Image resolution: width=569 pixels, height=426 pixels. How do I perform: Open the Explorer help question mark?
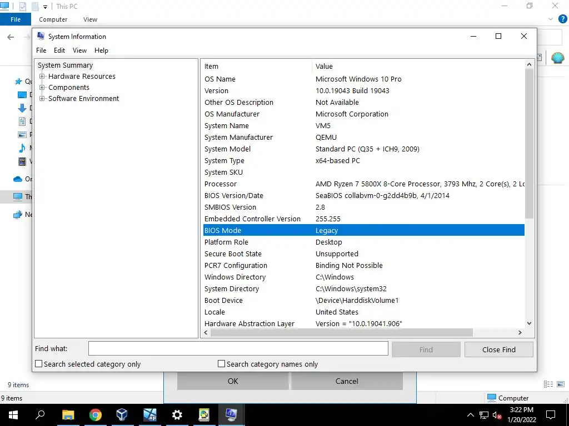coord(562,19)
